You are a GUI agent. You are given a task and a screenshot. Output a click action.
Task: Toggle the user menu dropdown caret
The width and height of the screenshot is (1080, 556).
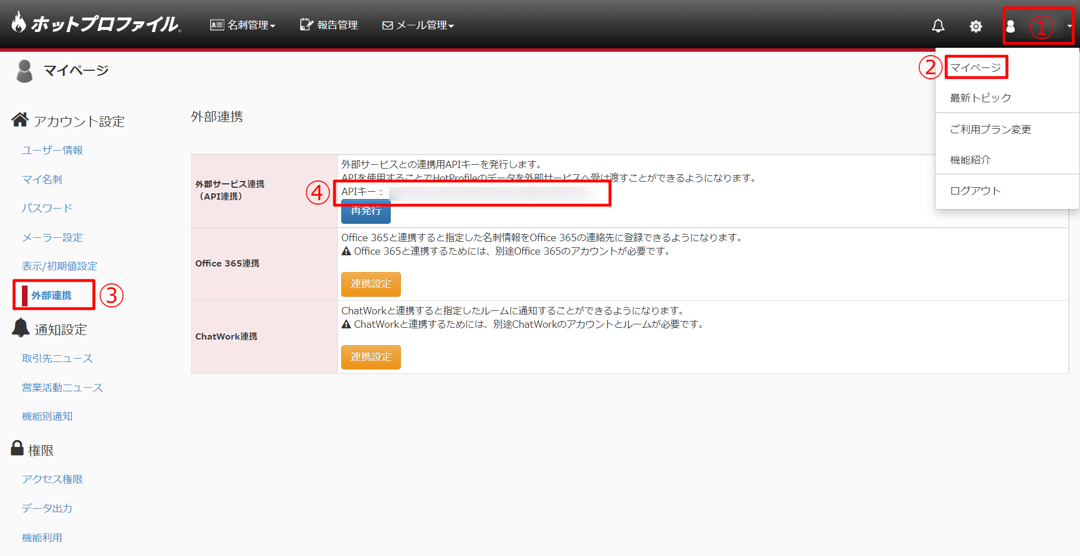click(1069, 26)
